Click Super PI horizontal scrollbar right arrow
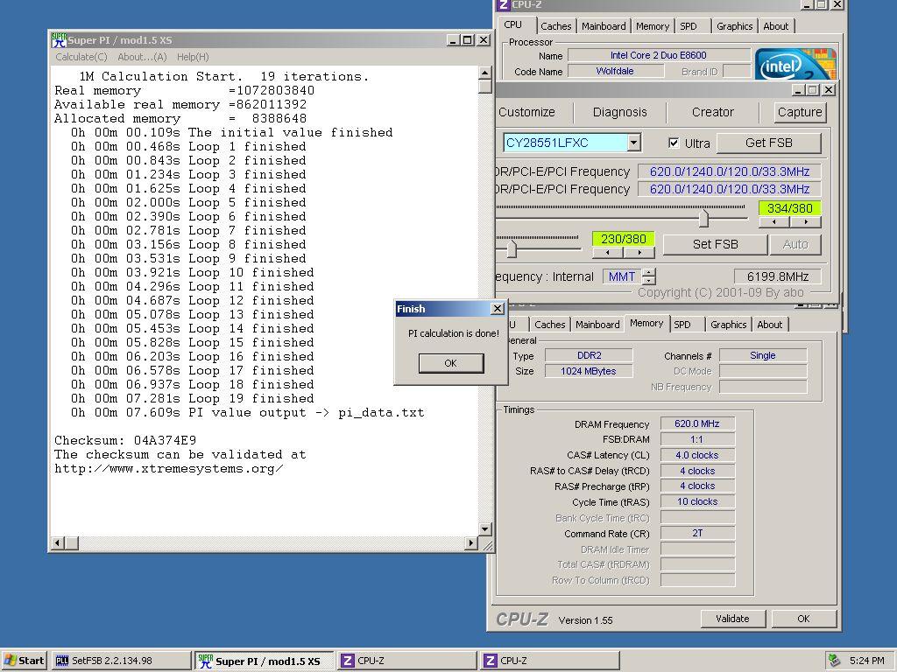 click(x=470, y=542)
